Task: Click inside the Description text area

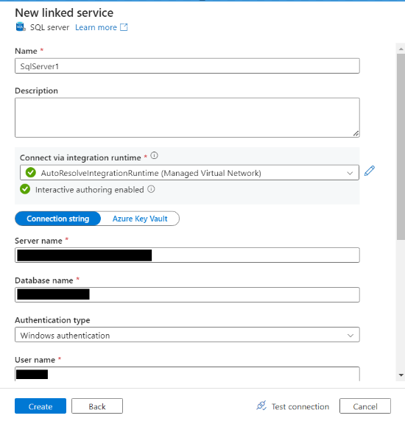Action: click(x=187, y=118)
